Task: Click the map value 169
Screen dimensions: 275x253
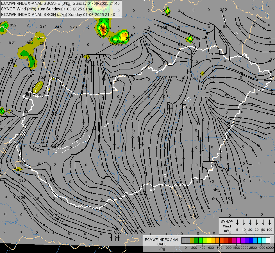Action: pyautogui.click(x=179, y=45)
